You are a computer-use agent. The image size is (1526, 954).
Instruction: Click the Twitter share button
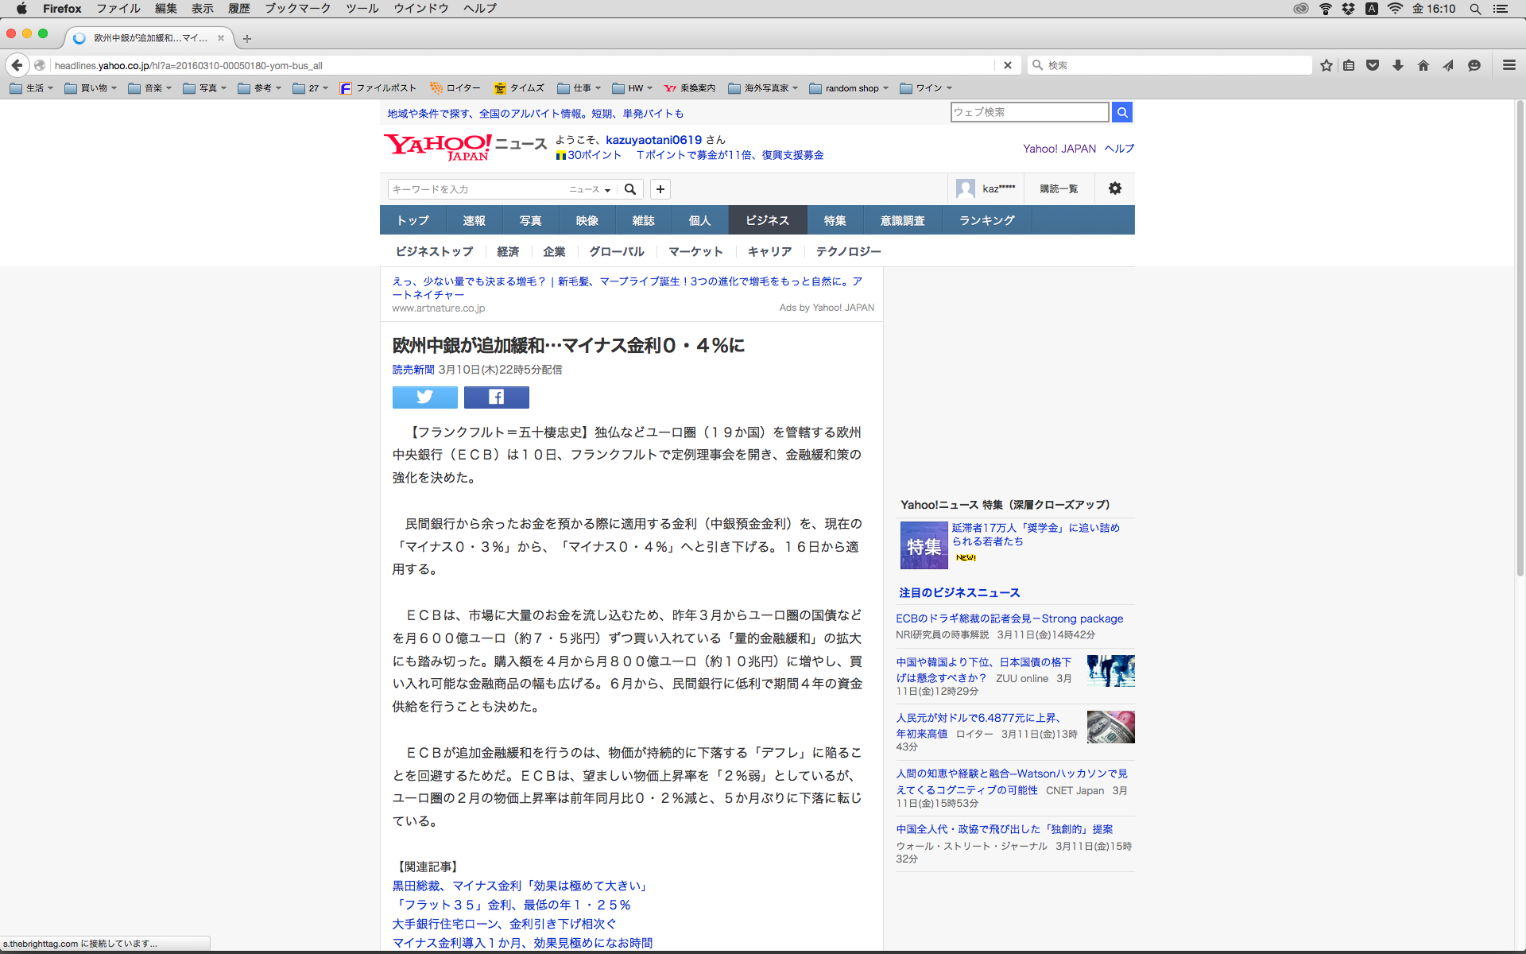coord(424,397)
